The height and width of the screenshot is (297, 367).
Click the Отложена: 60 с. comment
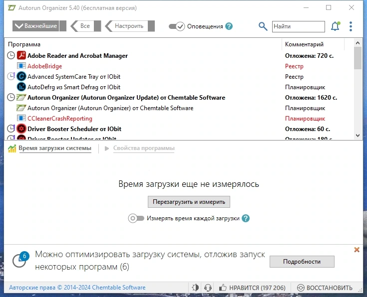tap(307, 129)
